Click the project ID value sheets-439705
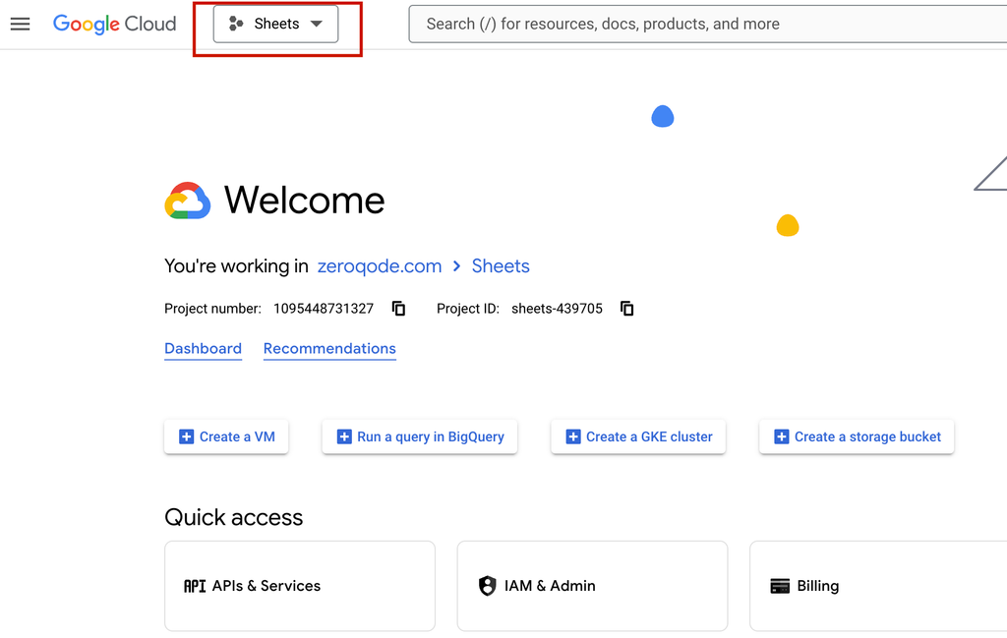 pos(557,309)
